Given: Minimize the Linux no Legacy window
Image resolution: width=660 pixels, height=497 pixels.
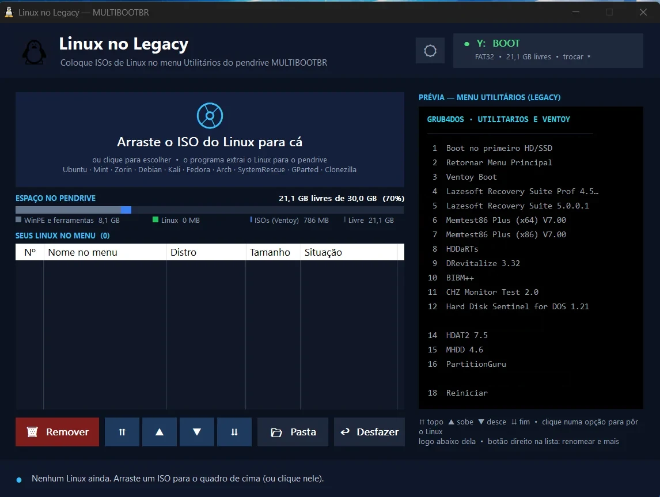Looking at the screenshot, I should (576, 12).
